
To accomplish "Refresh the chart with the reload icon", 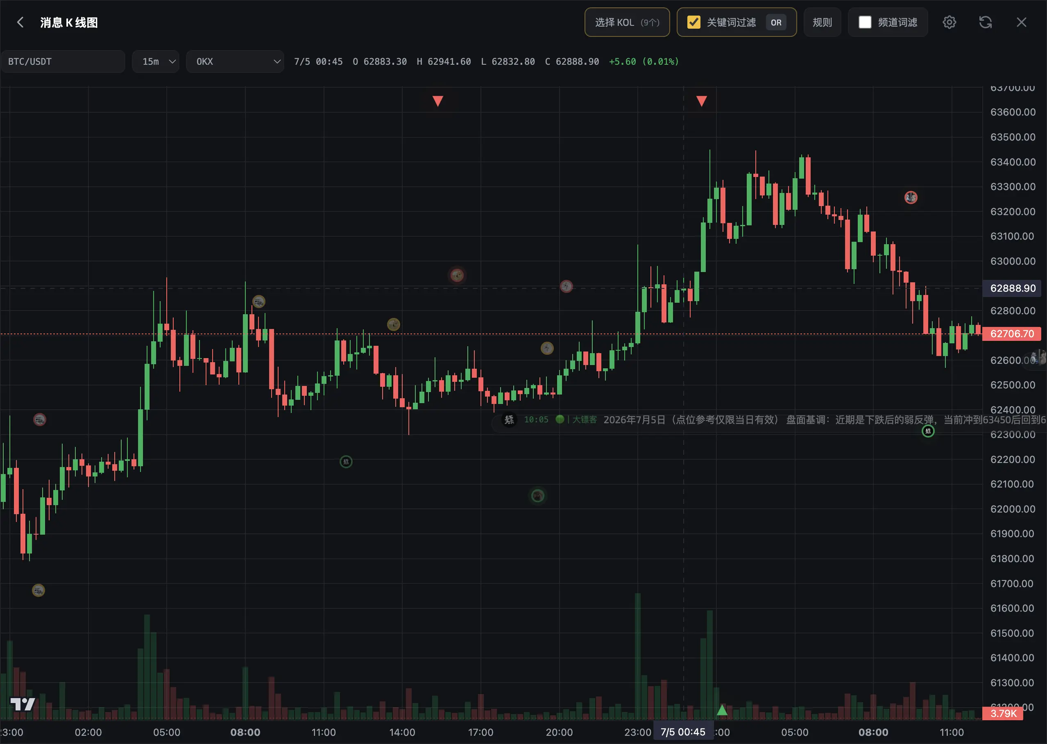I will [986, 23].
